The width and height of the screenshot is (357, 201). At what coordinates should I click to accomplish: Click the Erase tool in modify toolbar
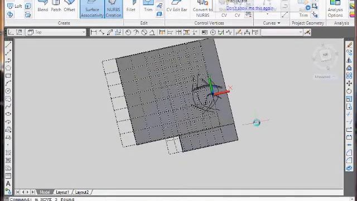[x=349, y=45]
